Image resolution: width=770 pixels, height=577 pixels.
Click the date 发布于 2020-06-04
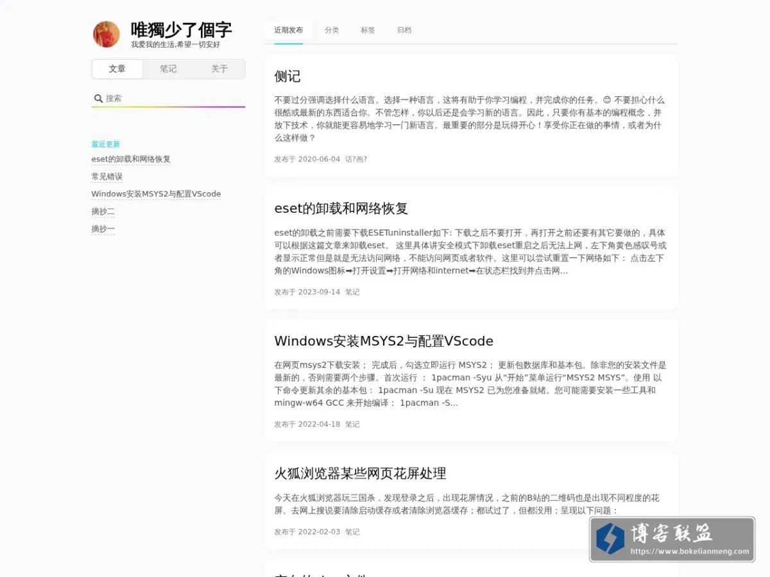[307, 159]
